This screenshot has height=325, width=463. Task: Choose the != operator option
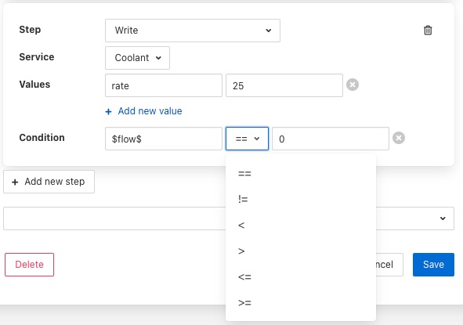[x=301, y=199]
